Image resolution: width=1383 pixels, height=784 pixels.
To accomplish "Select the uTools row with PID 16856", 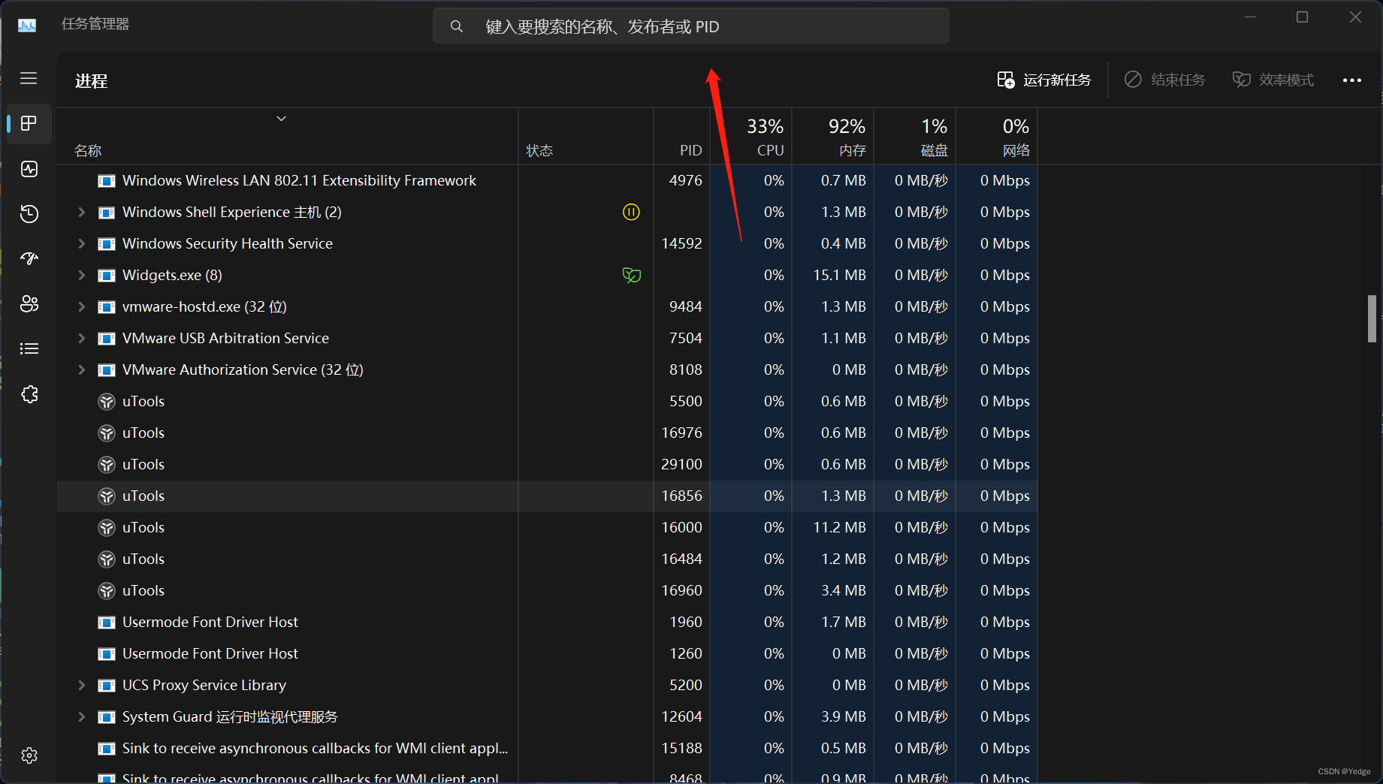I will [x=547, y=496].
